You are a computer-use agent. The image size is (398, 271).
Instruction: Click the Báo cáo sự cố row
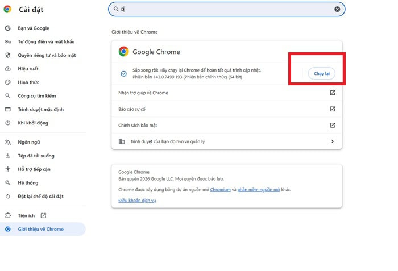click(x=227, y=109)
